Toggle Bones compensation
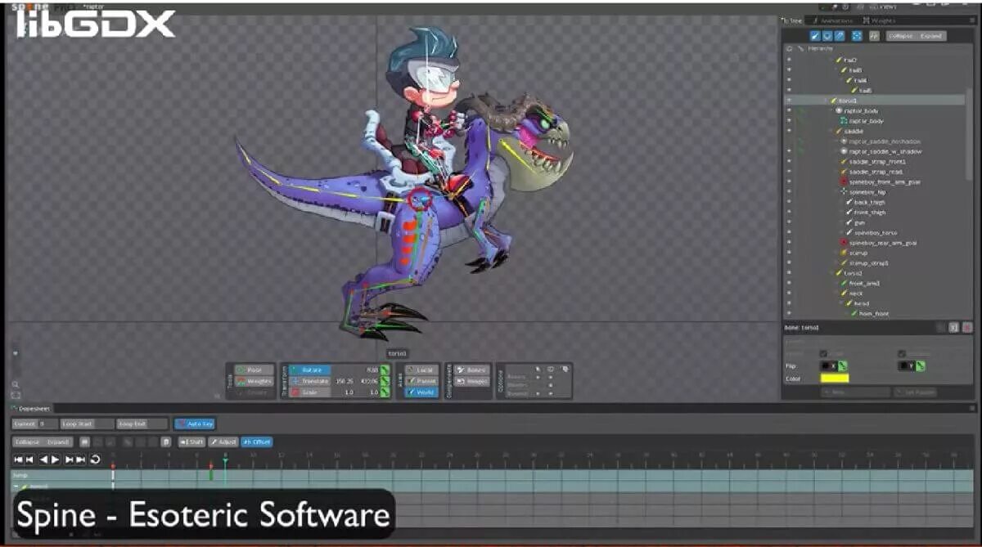 (472, 370)
